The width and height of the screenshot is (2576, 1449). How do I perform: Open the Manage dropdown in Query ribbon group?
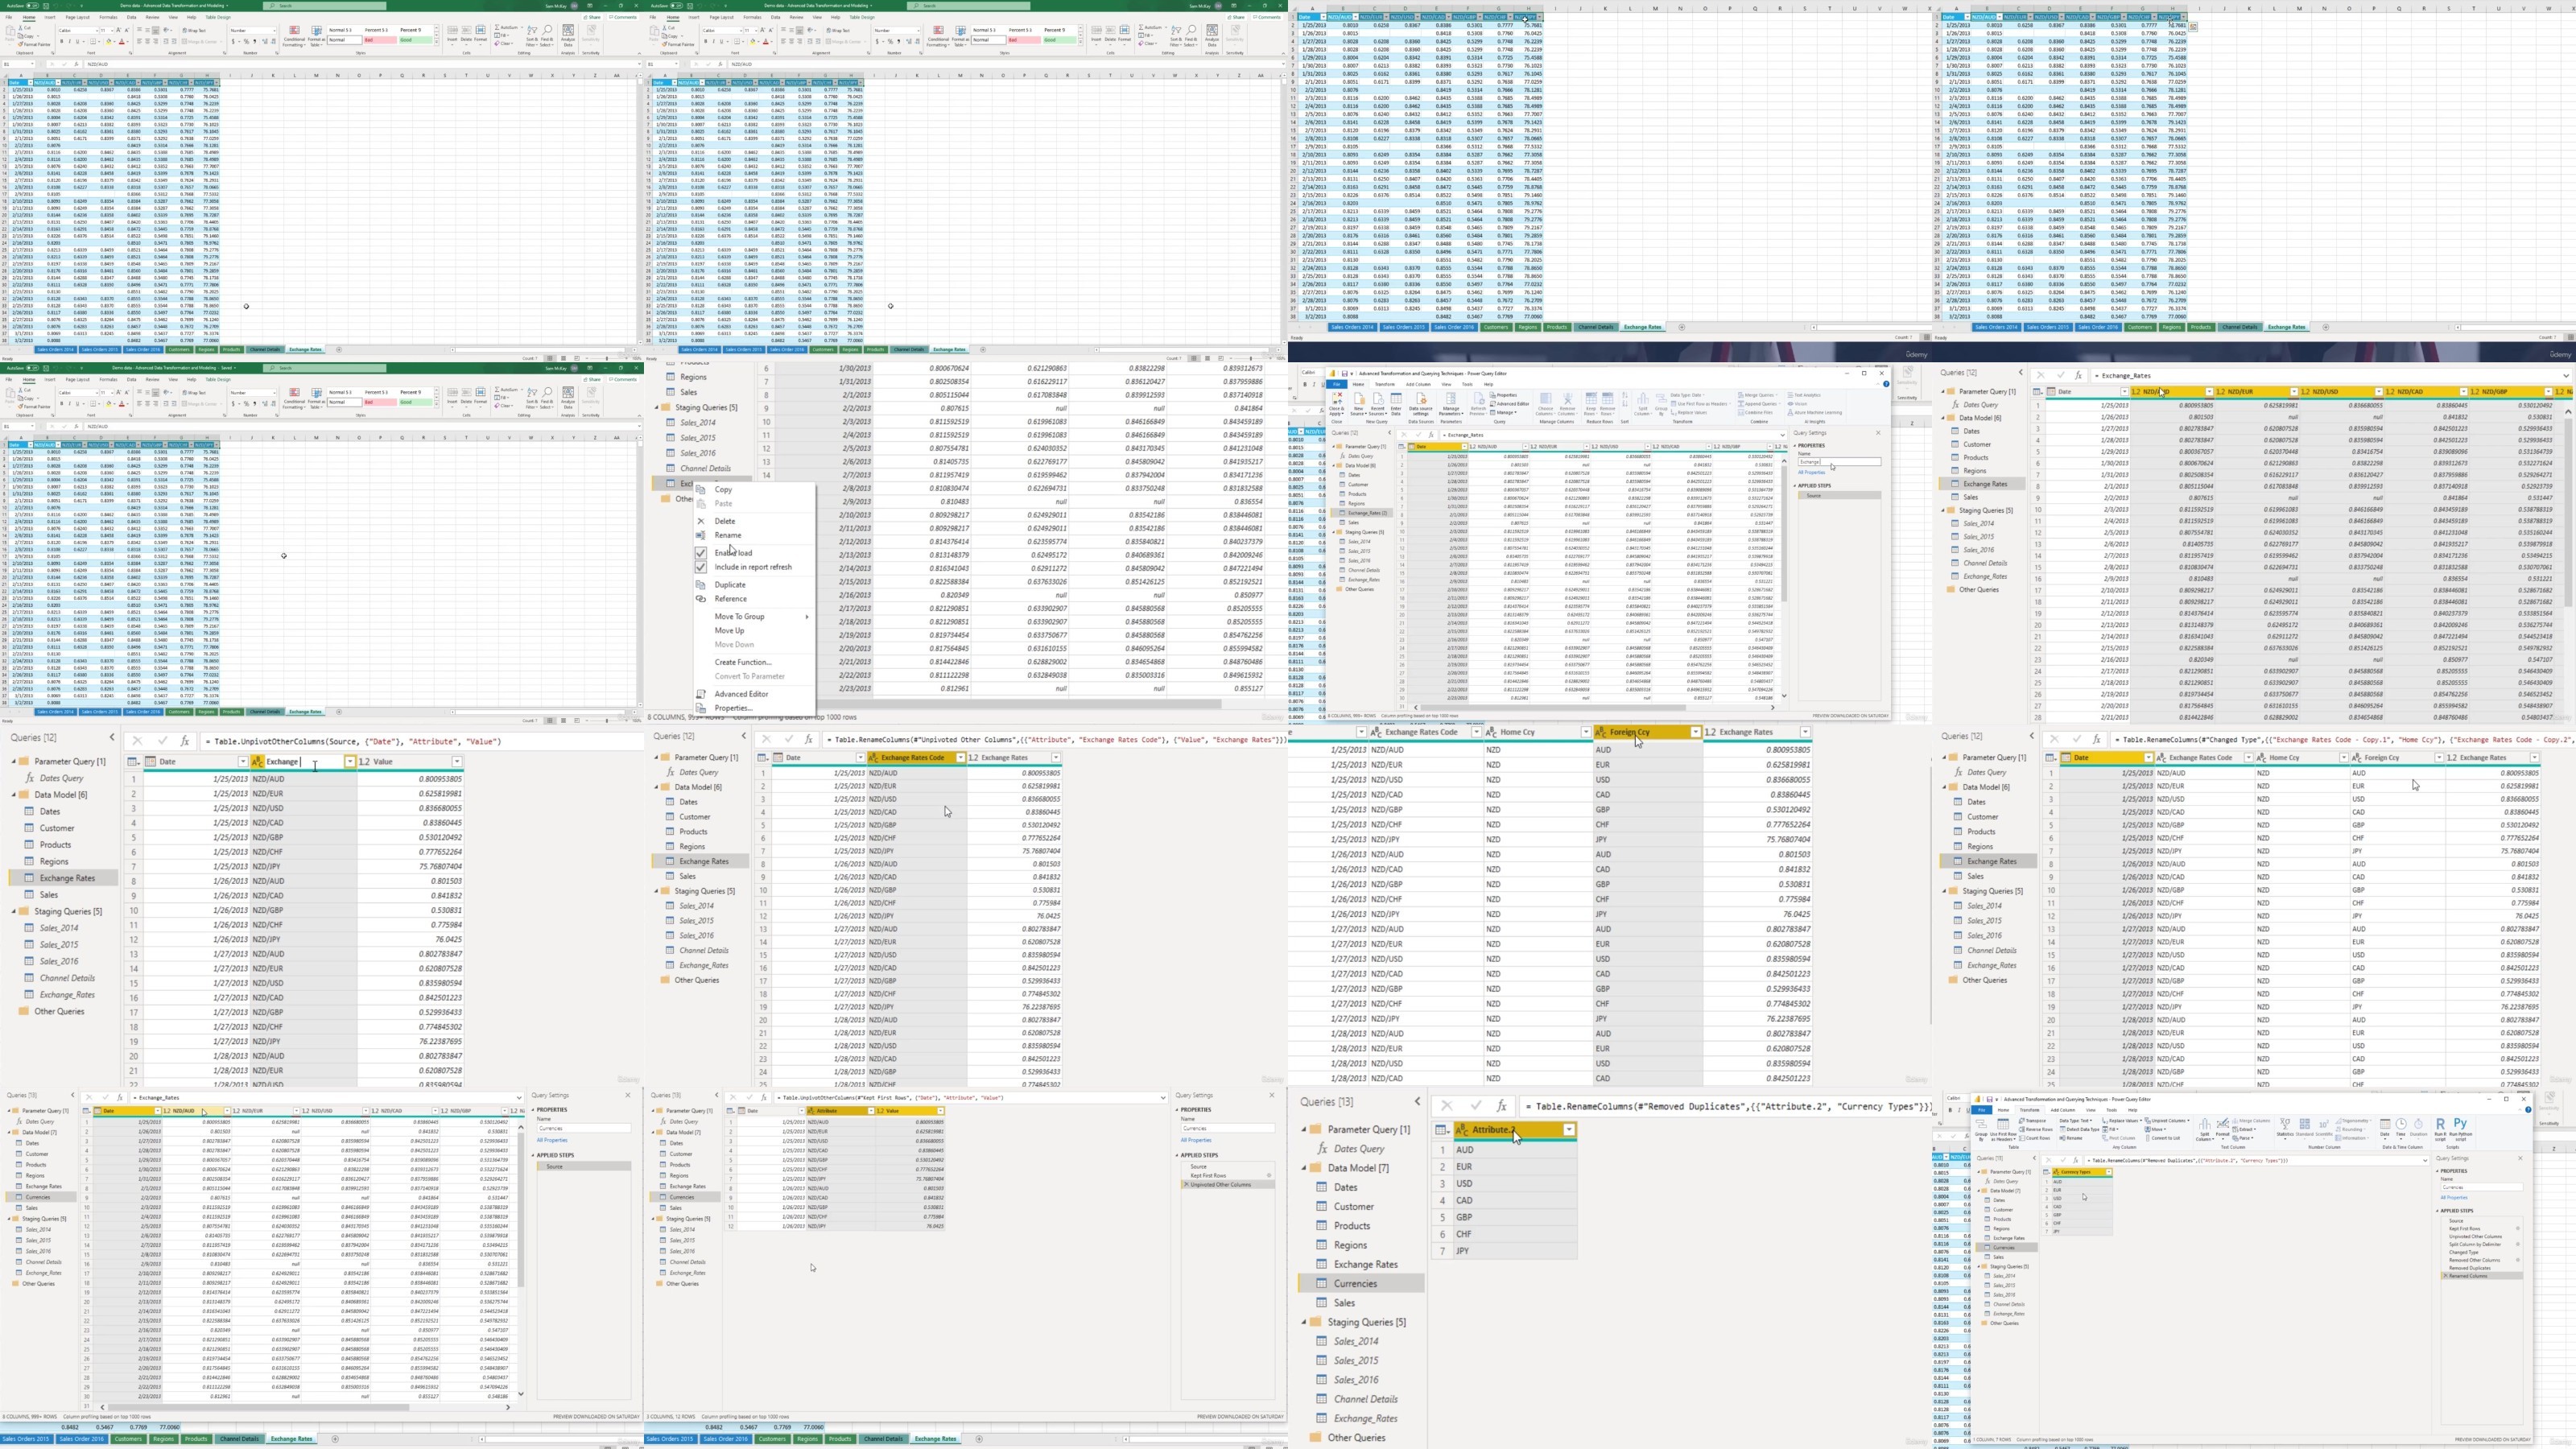coord(1504,413)
